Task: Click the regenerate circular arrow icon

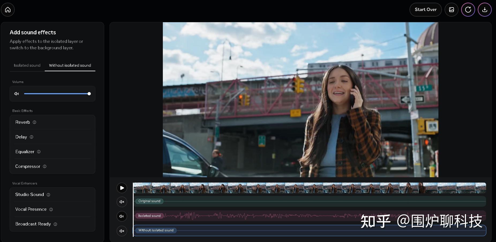Action: pos(468,10)
